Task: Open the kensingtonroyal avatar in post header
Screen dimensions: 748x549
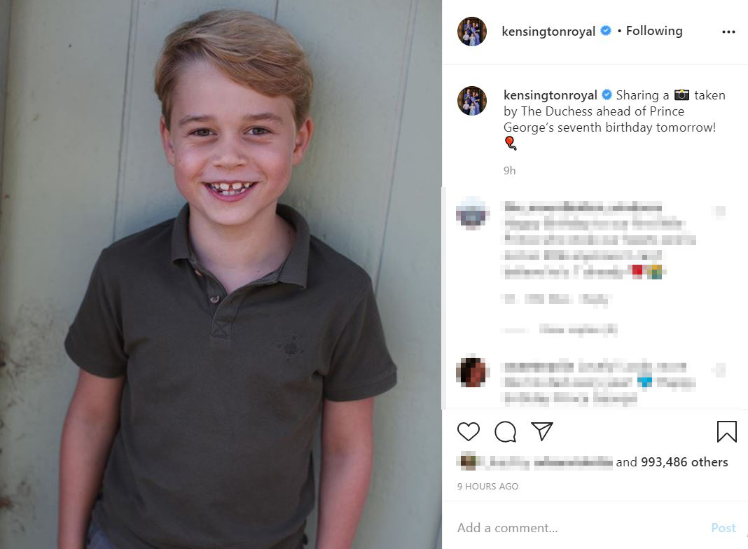Action: 472,32
